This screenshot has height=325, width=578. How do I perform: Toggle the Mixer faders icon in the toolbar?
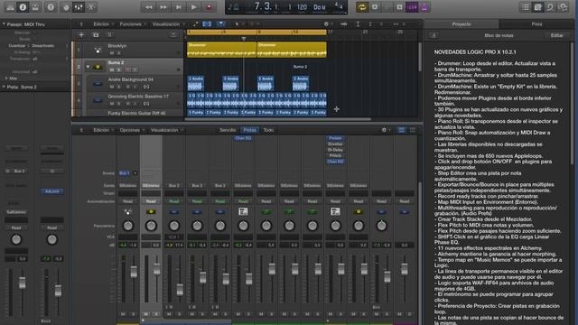(x=79, y=7)
